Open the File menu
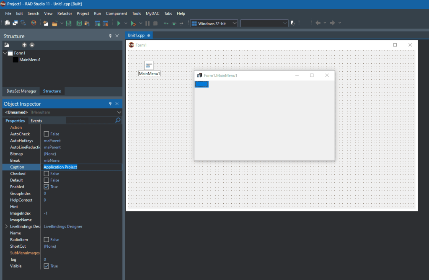The height and width of the screenshot is (280, 429). tap(8, 13)
